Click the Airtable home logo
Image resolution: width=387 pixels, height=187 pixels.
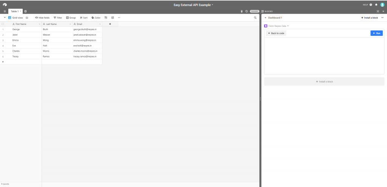pos(5,5)
